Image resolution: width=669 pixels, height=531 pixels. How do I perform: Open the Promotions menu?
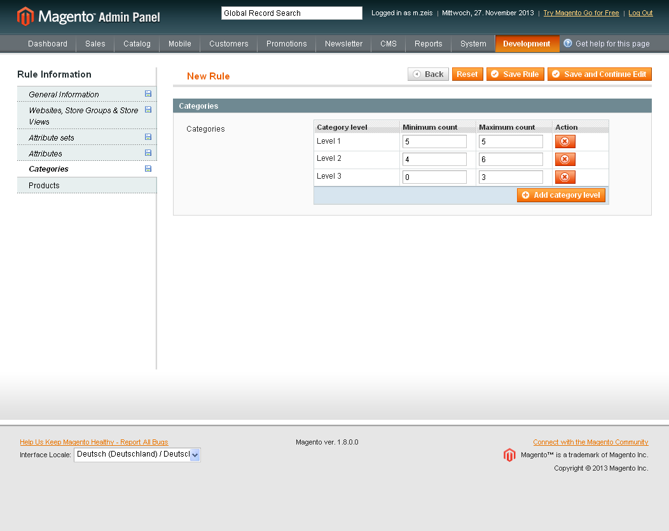pyautogui.click(x=287, y=43)
